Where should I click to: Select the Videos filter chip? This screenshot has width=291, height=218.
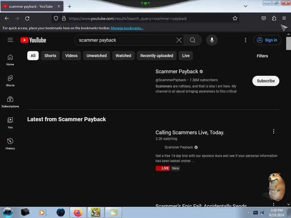[x=71, y=56]
